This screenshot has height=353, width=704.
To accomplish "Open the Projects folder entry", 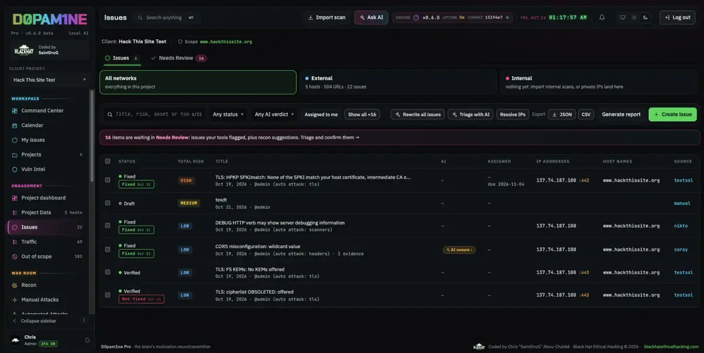I will 47,155.
